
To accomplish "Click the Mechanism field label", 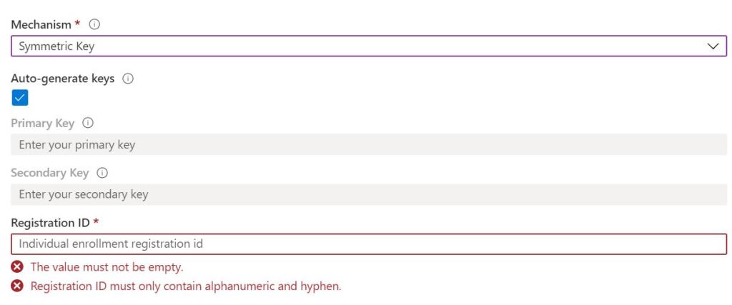I will (x=41, y=25).
